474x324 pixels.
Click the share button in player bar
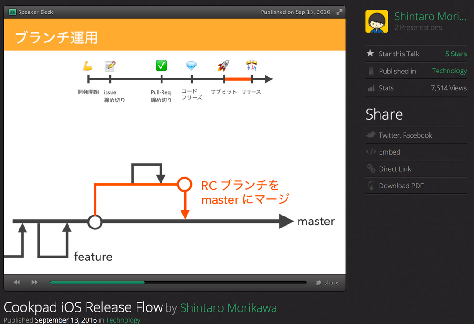327,282
